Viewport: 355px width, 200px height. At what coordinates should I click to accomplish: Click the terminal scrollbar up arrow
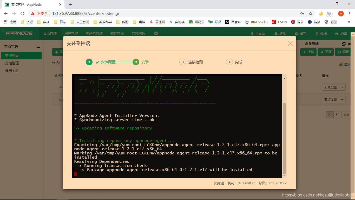(x=284, y=78)
